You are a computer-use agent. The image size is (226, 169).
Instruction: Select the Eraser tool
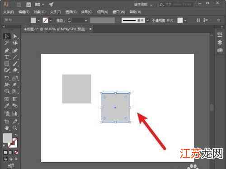click(x=15, y=70)
